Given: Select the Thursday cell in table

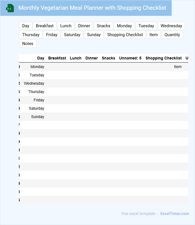Looking at the screenshot, I should (36, 92).
